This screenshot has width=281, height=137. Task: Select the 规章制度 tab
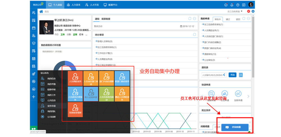click(x=106, y=19)
